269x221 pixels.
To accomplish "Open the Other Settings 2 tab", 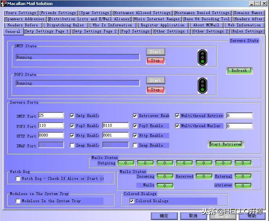I will pos(210,31).
